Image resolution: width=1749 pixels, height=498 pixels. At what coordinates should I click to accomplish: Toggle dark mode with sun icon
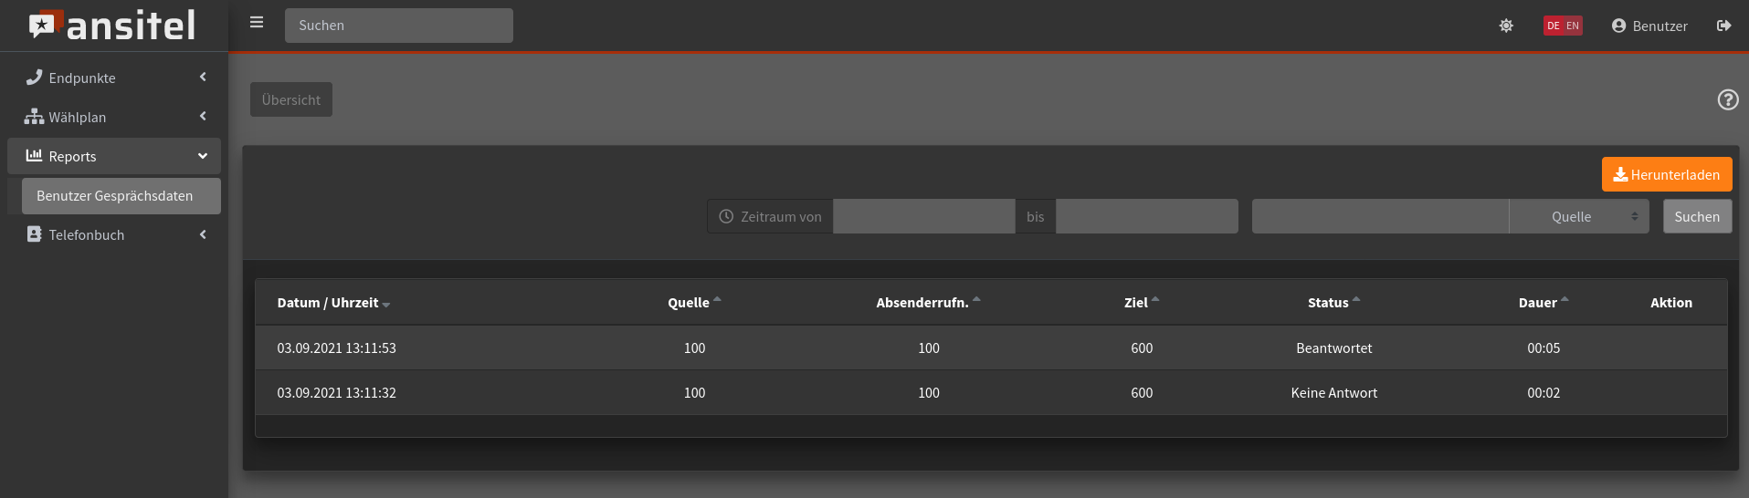(x=1506, y=26)
